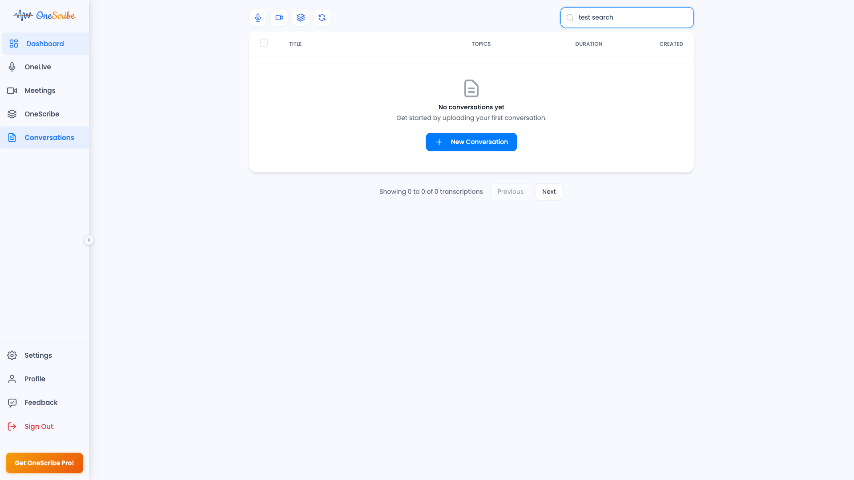The width and height of the screenshot is (854, 480).
Task: Click Sign Out in the sidebar
Action: [x=39, y=427]
